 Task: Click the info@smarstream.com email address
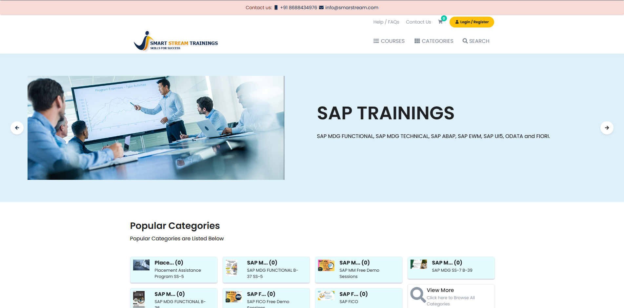click(x=352, y=8)
